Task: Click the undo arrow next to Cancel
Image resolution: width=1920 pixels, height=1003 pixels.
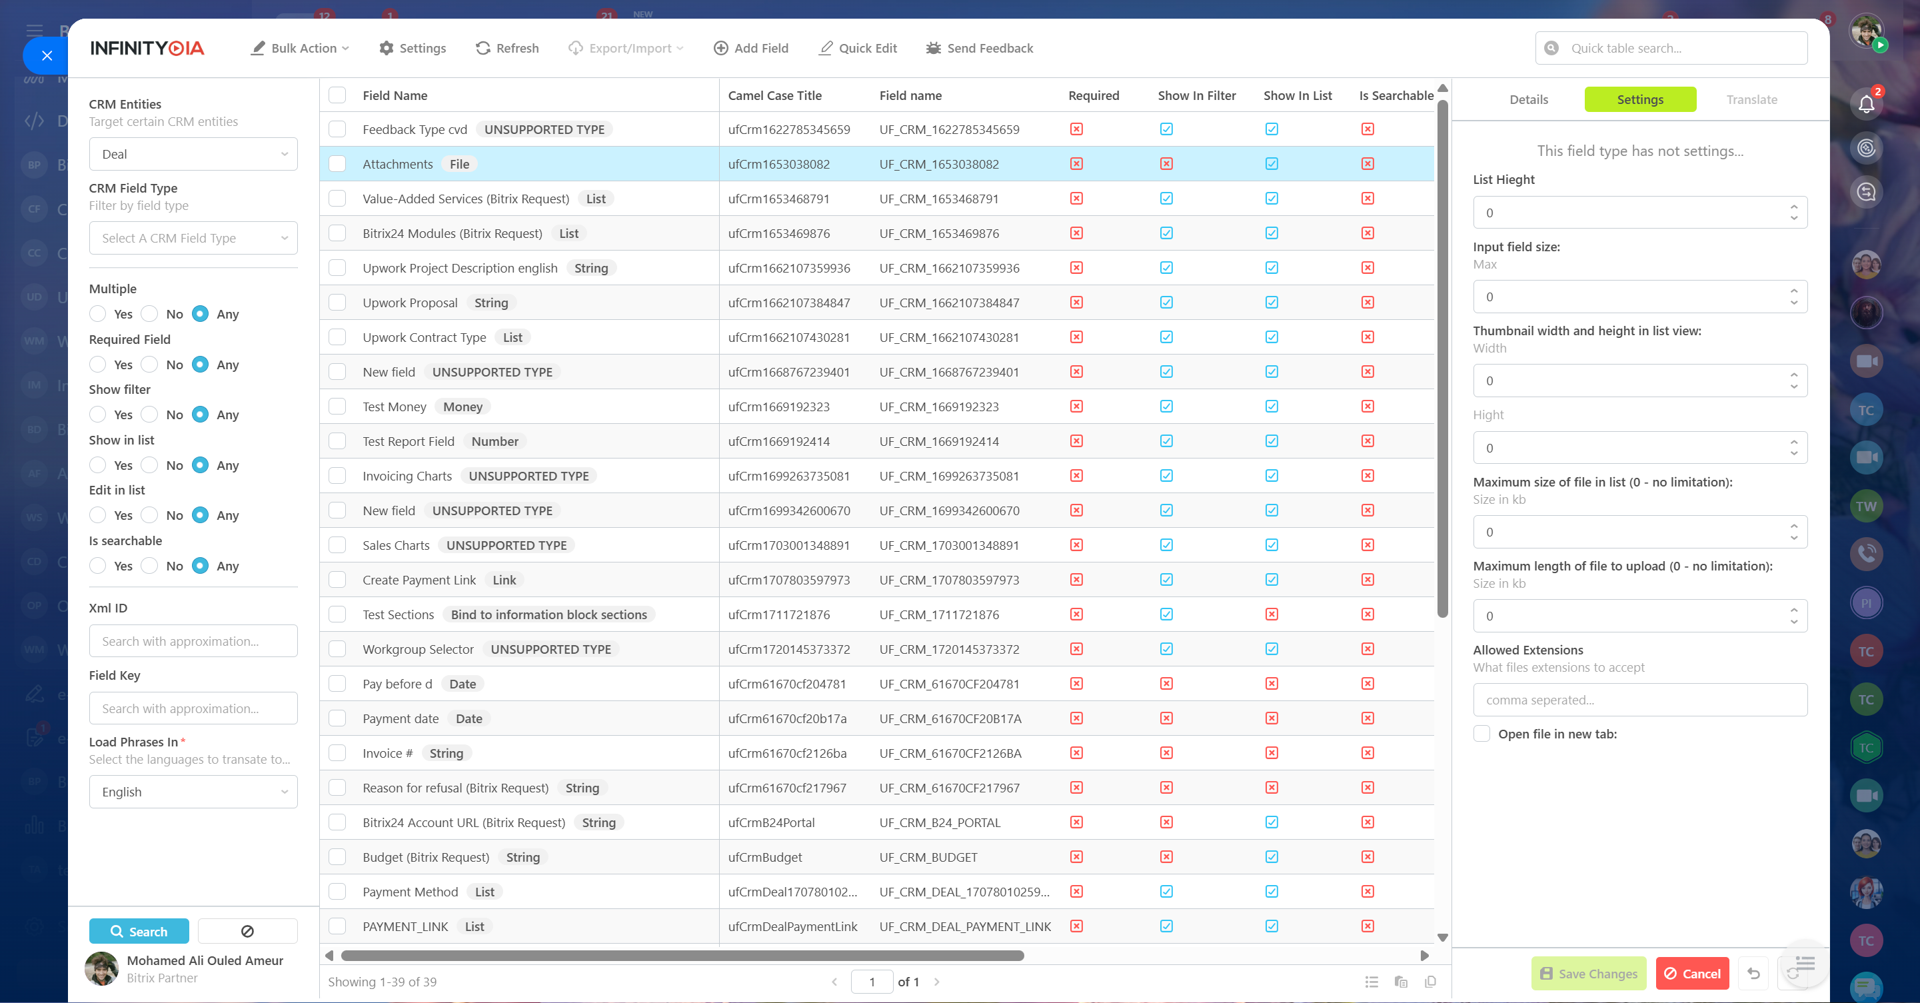Action: tap(1754, 973)
